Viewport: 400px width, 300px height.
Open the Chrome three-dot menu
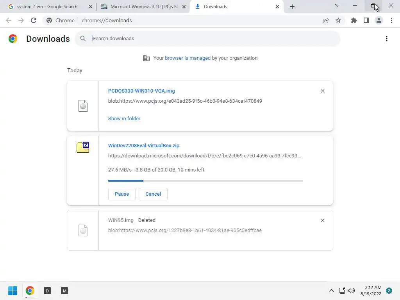point(391,20)
